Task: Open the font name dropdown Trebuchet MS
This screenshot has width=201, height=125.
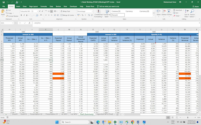Action: pyautogui.click(x=31, y=11)
